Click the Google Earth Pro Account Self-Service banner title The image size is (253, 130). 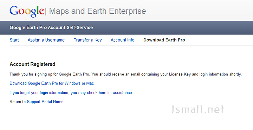click(x=51, y=27)
